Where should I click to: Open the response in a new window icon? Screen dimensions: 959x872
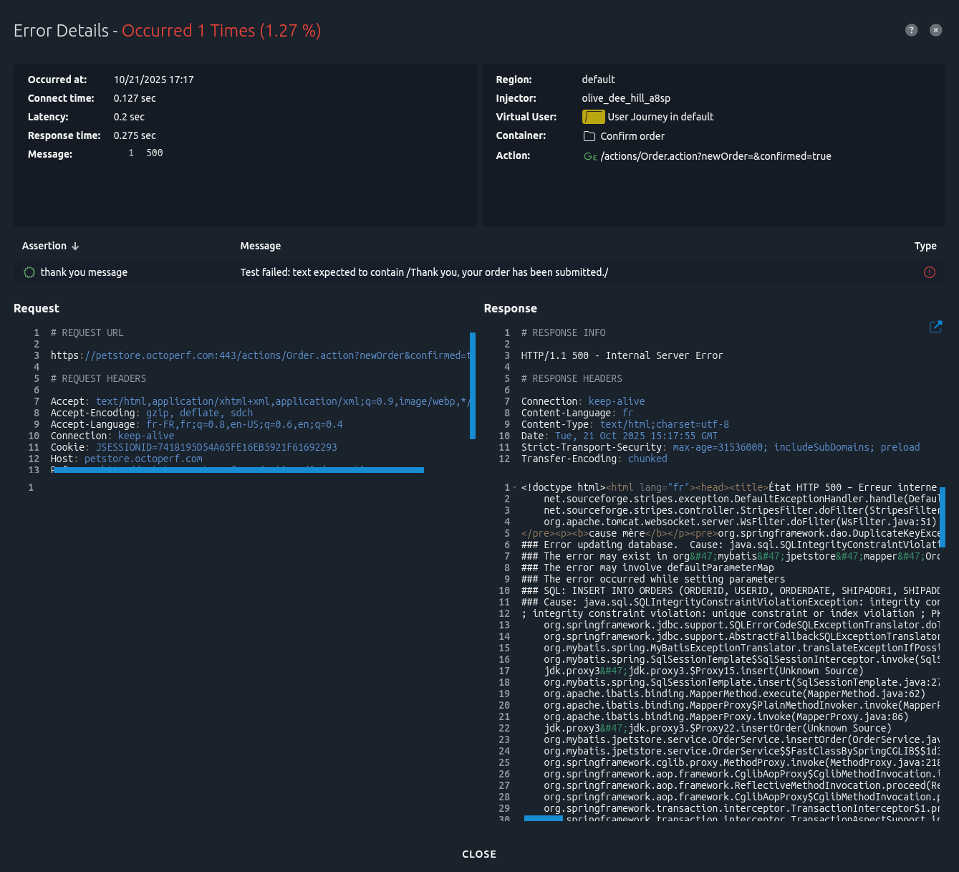[935, 326]
